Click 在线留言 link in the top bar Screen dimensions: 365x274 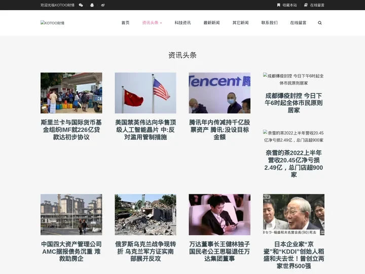point(317,5)
